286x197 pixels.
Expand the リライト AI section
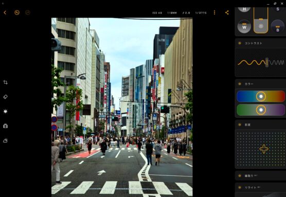click(x=260, y=188)
